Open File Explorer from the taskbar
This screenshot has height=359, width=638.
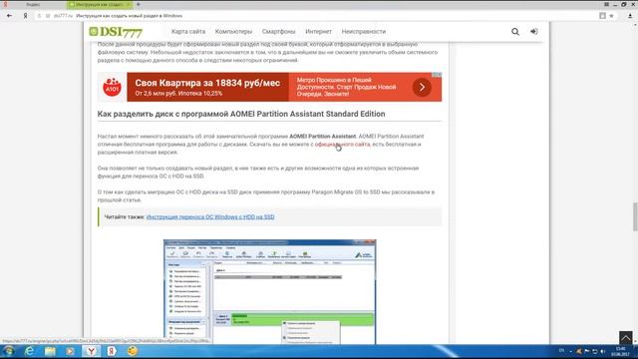[50, 351]
